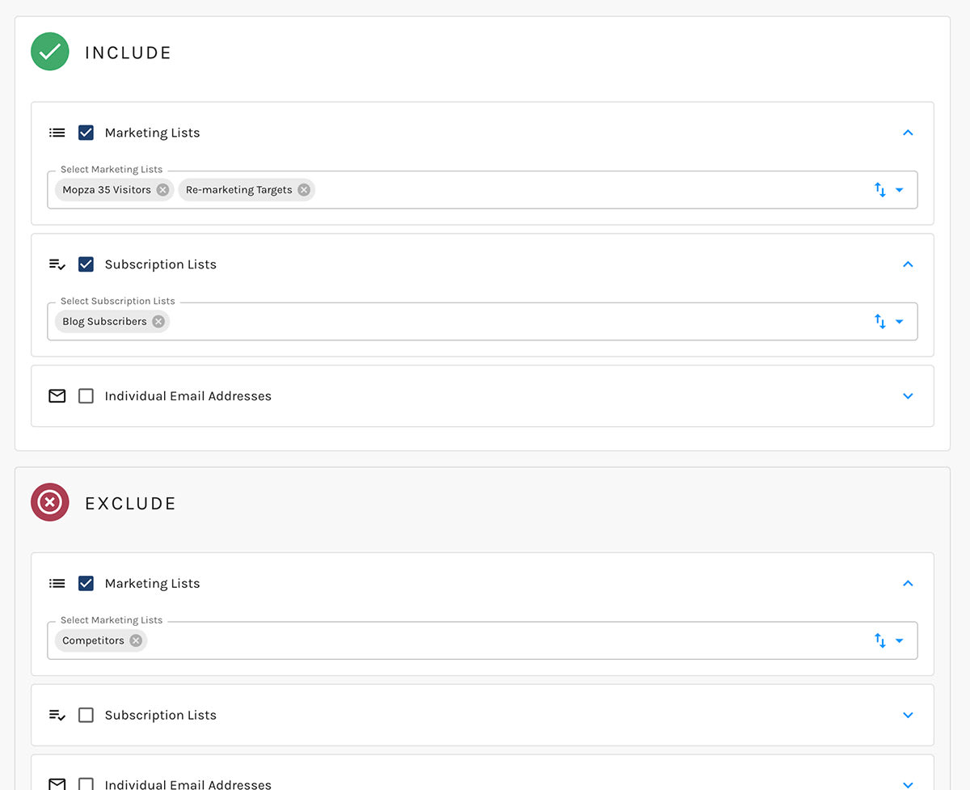Open the Select Marketing Lists dropdown arrow under EXCLUDE
Screen dimensions: 970x790
pos(899,640)
